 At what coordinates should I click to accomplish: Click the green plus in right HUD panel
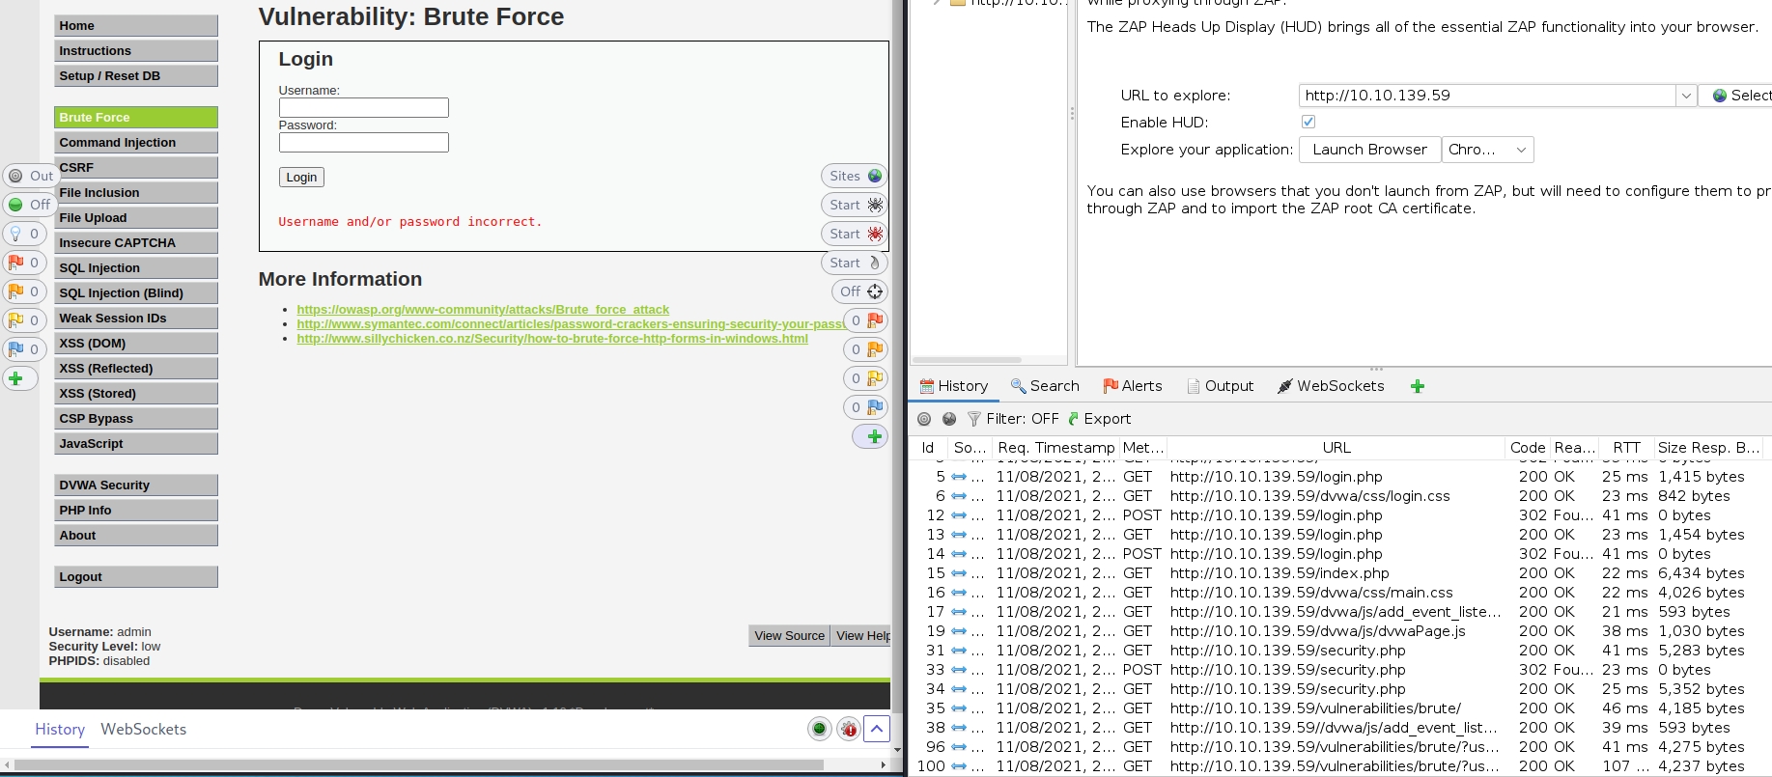pos(871,436)
